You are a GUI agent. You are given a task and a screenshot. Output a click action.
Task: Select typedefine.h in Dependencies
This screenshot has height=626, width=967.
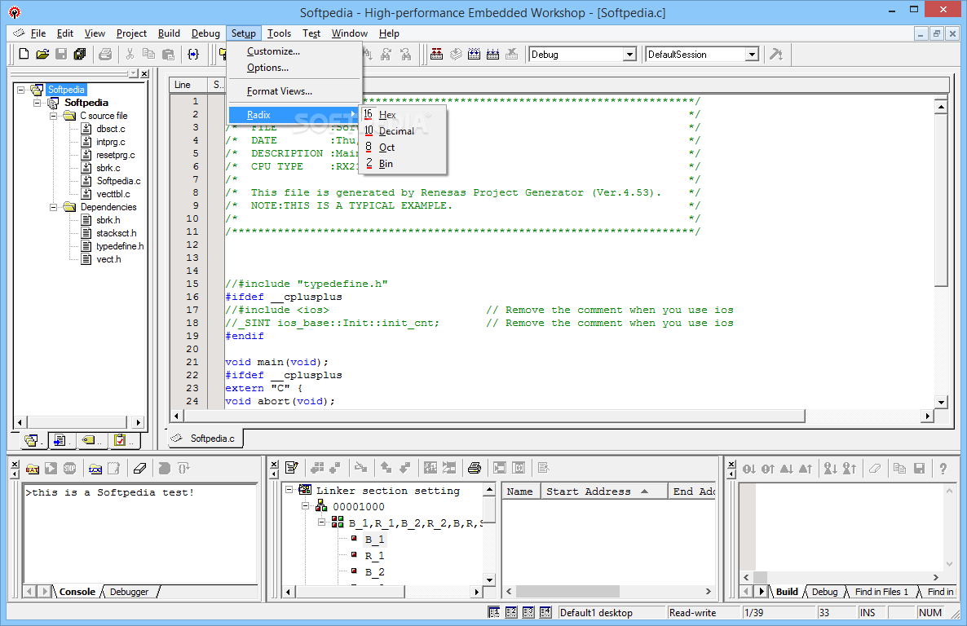point(120,246)
